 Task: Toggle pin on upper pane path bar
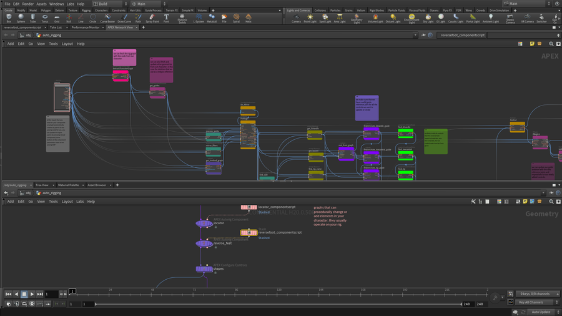pyautogui.click(x=423, y=35)
